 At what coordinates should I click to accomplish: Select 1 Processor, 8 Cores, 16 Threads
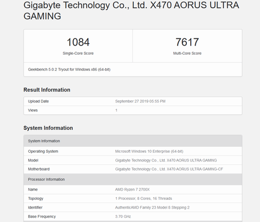pos(144,199)
